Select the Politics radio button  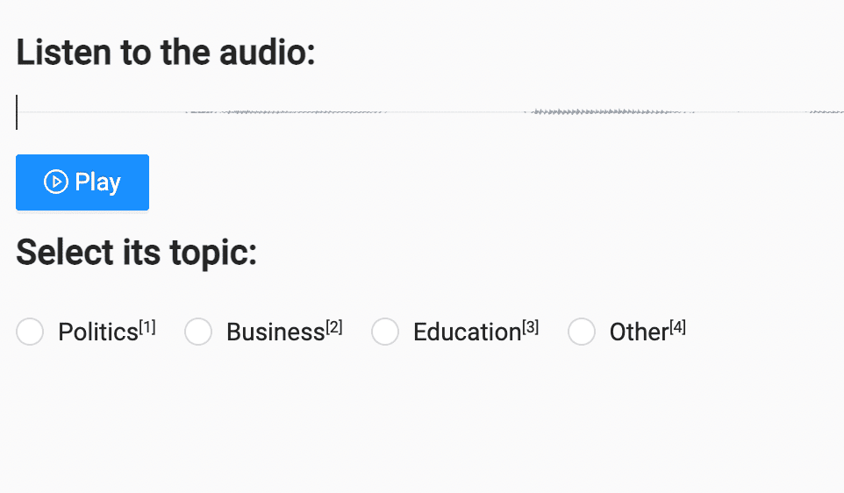tap(30, 332)
